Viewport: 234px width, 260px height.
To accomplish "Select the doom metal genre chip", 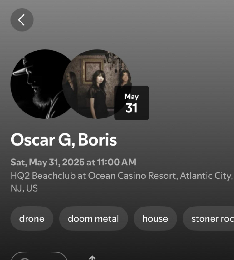I will (x=93, y=218).
